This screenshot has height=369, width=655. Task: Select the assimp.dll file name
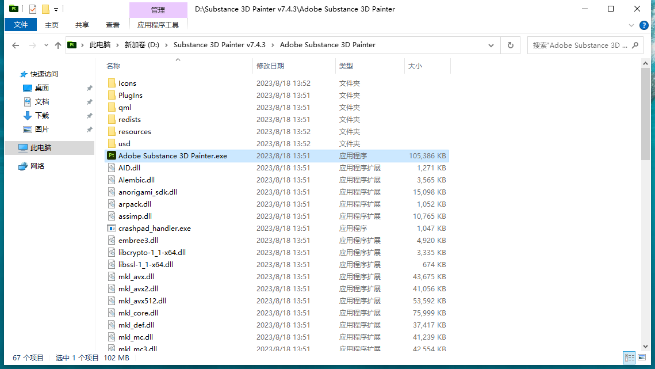coord(135,216)
